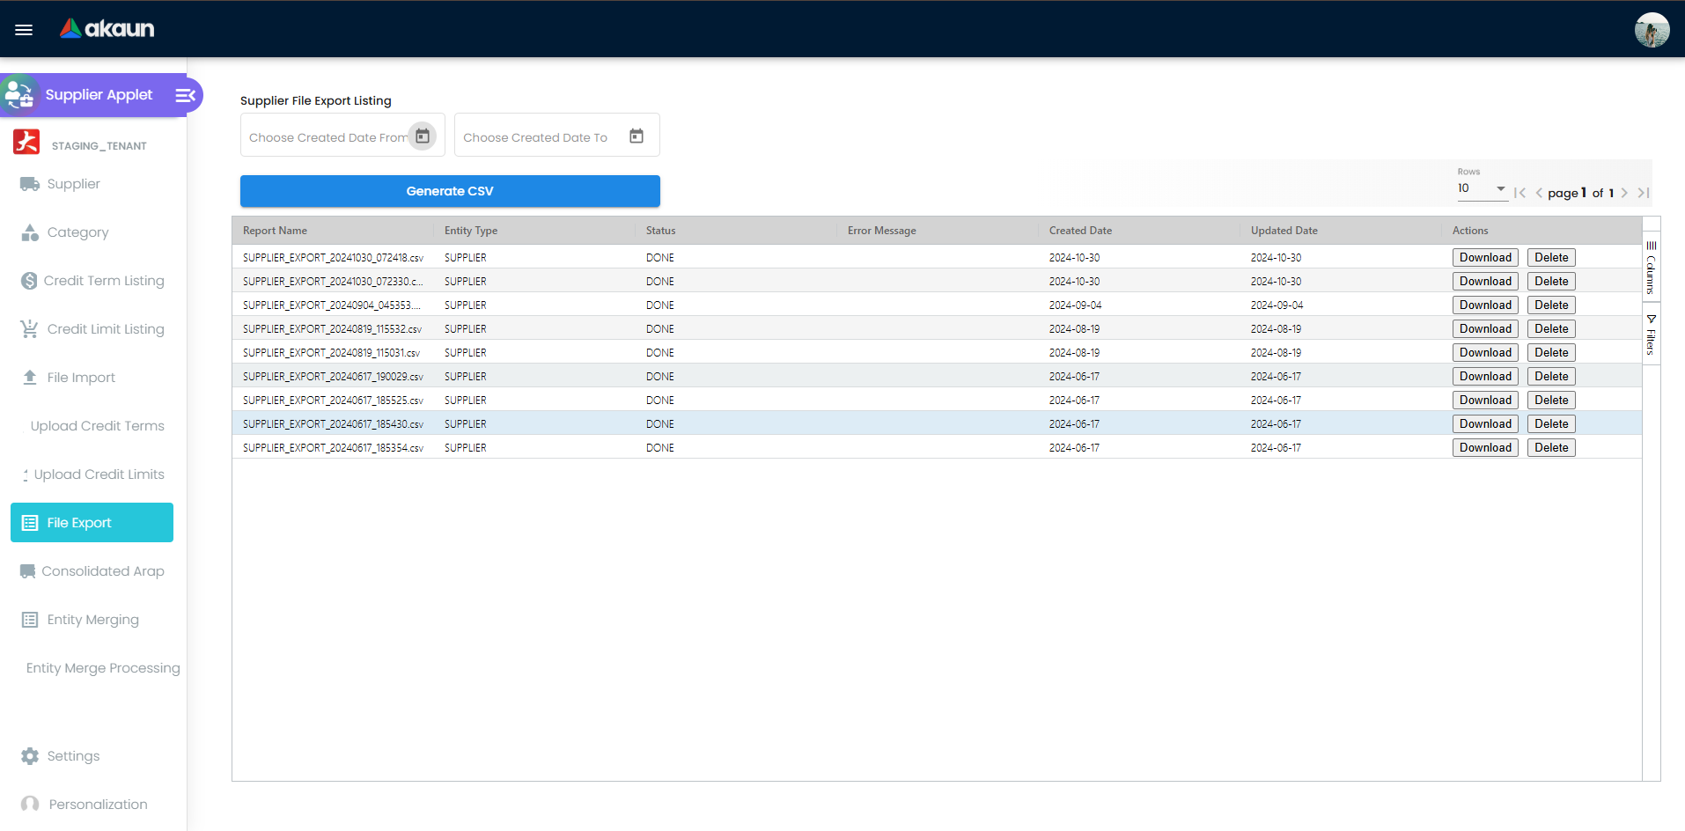Open the Columns panel on the right edge
The width and height of the screenshot is (1685, 831).
coord(1652,267)
